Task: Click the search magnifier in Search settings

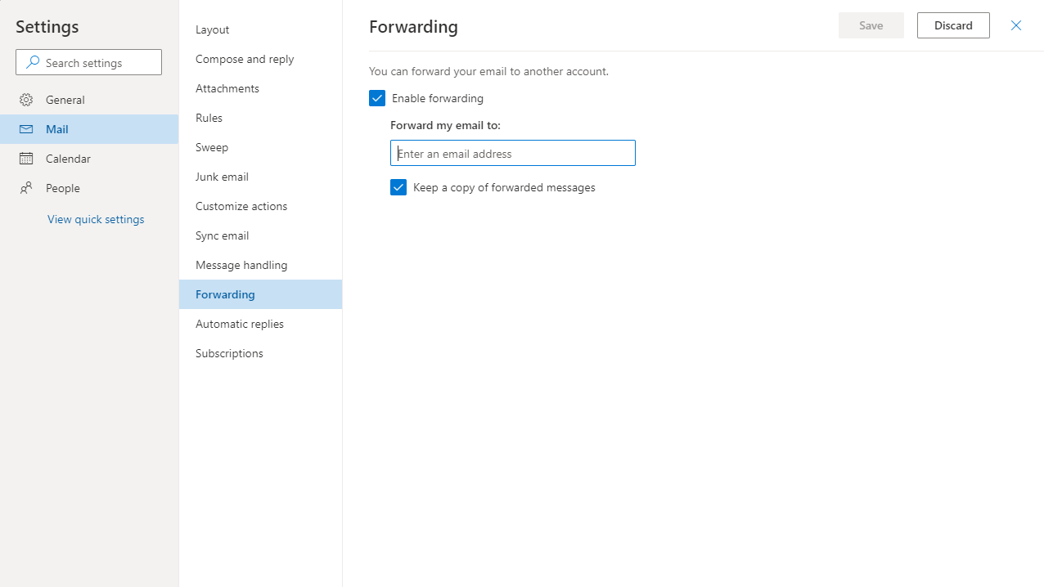Action: [x=34, y=62]
